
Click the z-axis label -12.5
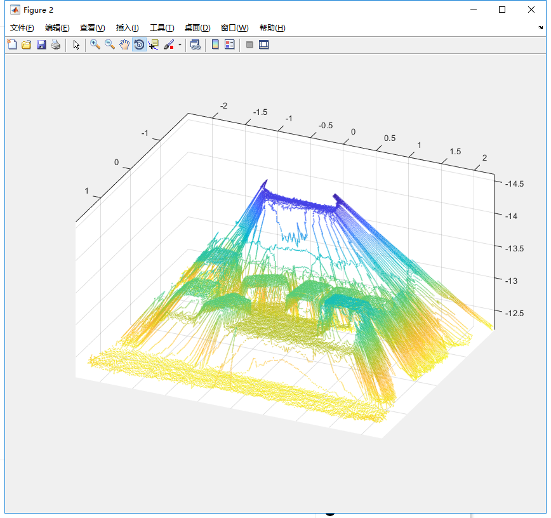(514, 313)
